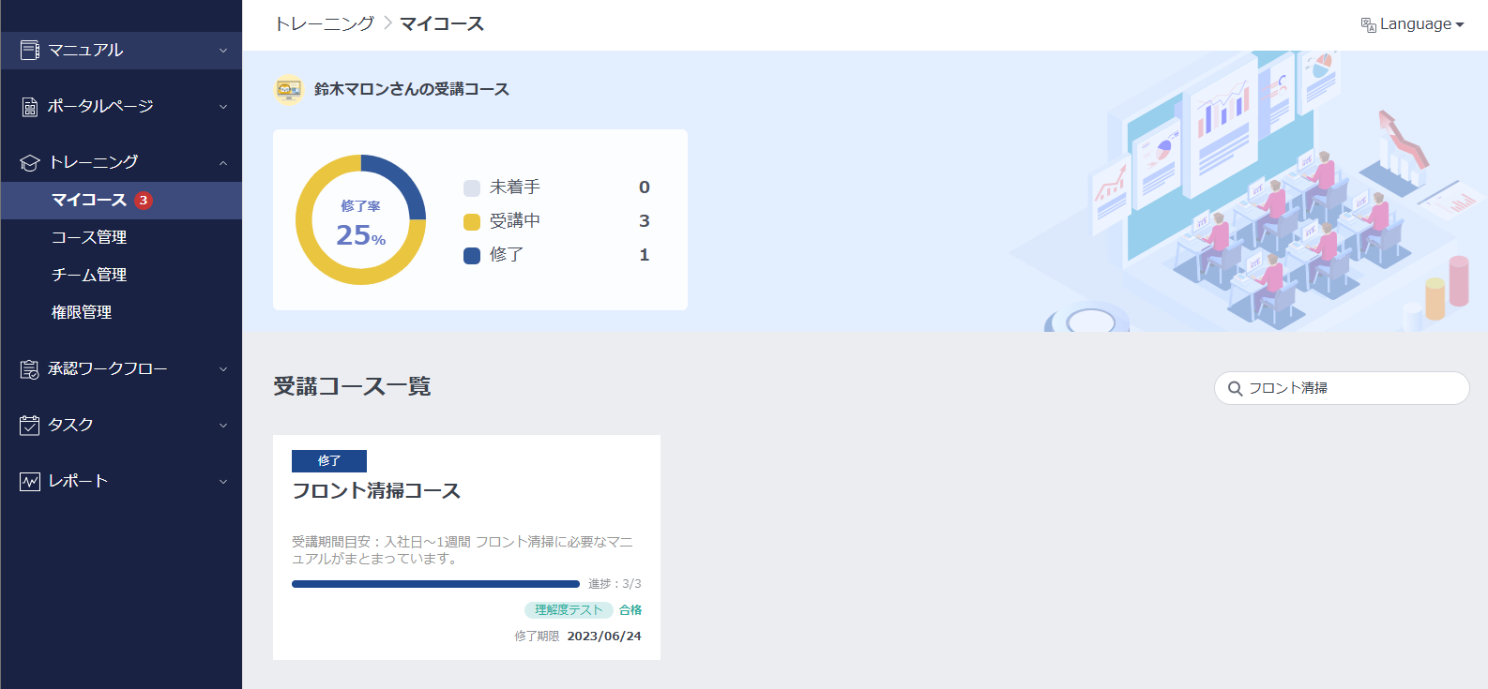Click the user avatar beside 鈴木マロン
1488x689 pixels.
point(289,90)
